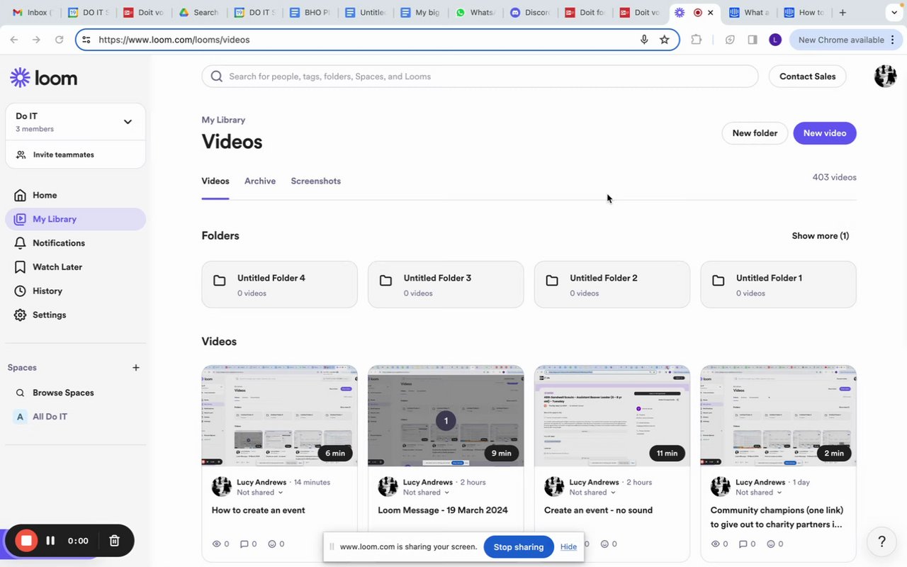Open the Loom Message 19 March 2024 thumbnail

pyautogui.click(x=446, y=416)
